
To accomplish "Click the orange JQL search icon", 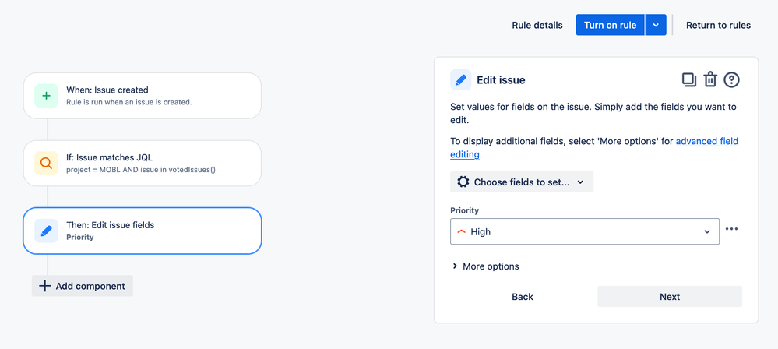I will pyautogui.click(x=46, y=164).
